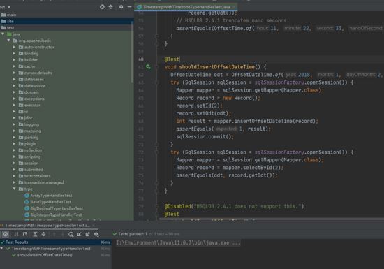This screenshot has width=384, height=269.
Task: Collapse the type package folder
Action: pyautogui.click(x=14, y=189)
